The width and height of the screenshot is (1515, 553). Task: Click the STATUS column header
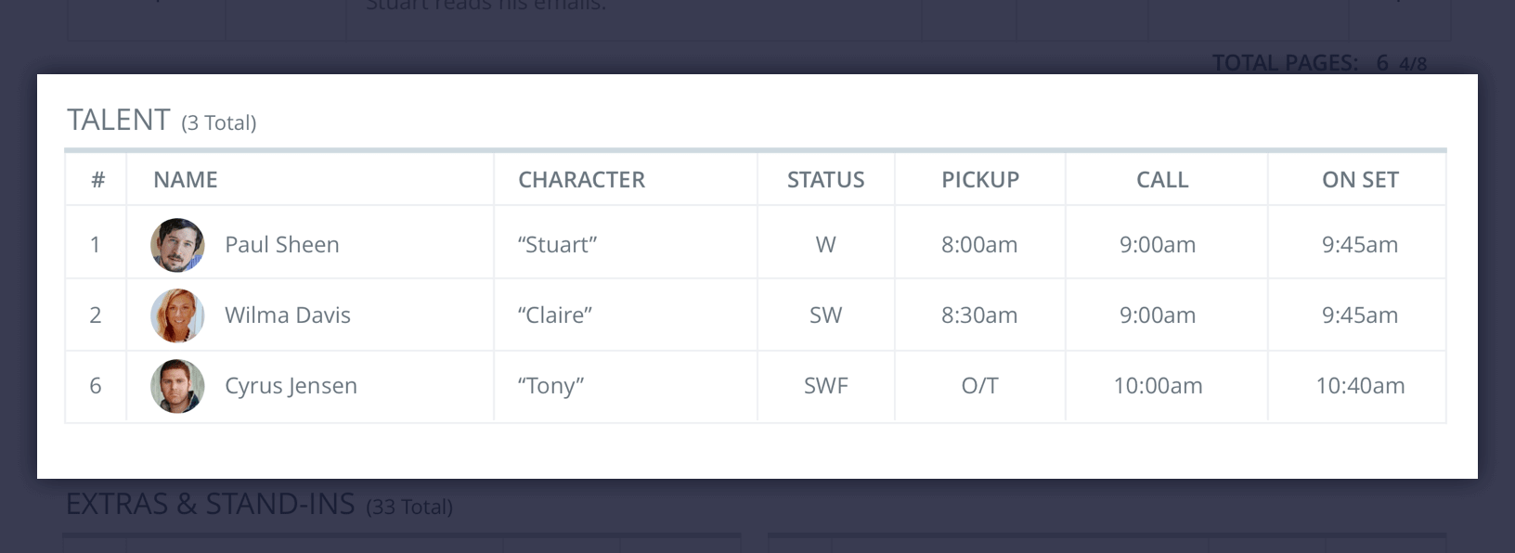[825, 179]
